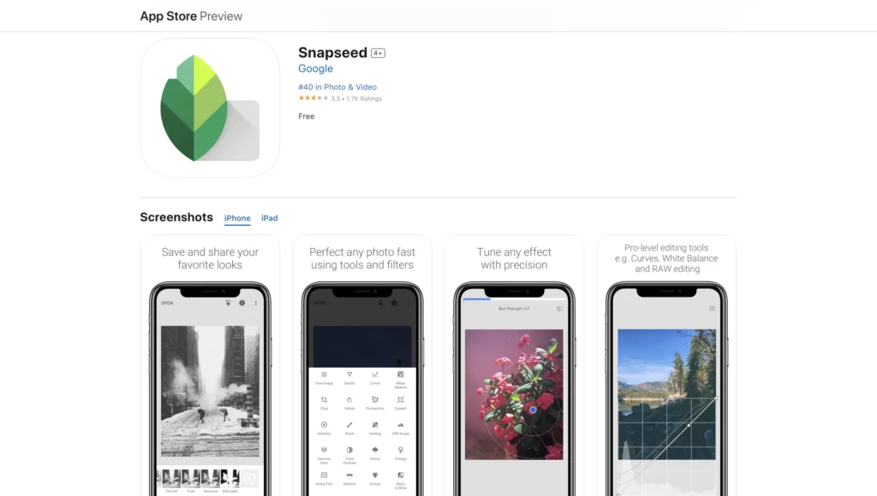Click the Vintage filter icon in screenshot
877x496 pixels.
point(401,450)
